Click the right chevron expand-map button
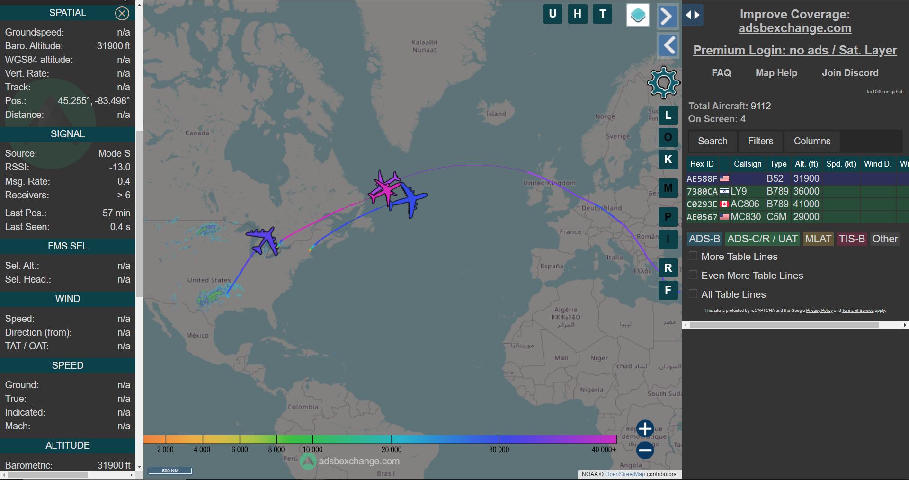The height and width of the screenshot is (480, 909). click(668, 17)
